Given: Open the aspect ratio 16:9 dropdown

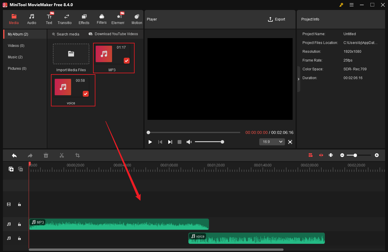Looking at the screenshot, I should click(x=272, y=142).
